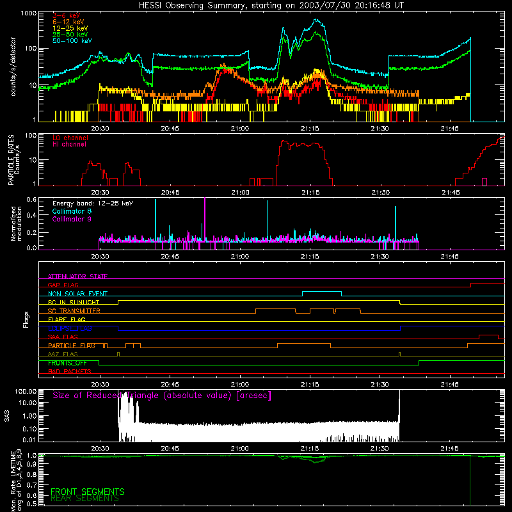Screen dimensions: 512x512
Task: Click the 'Normalized modulation' axis label
Action: pos(16,223)
